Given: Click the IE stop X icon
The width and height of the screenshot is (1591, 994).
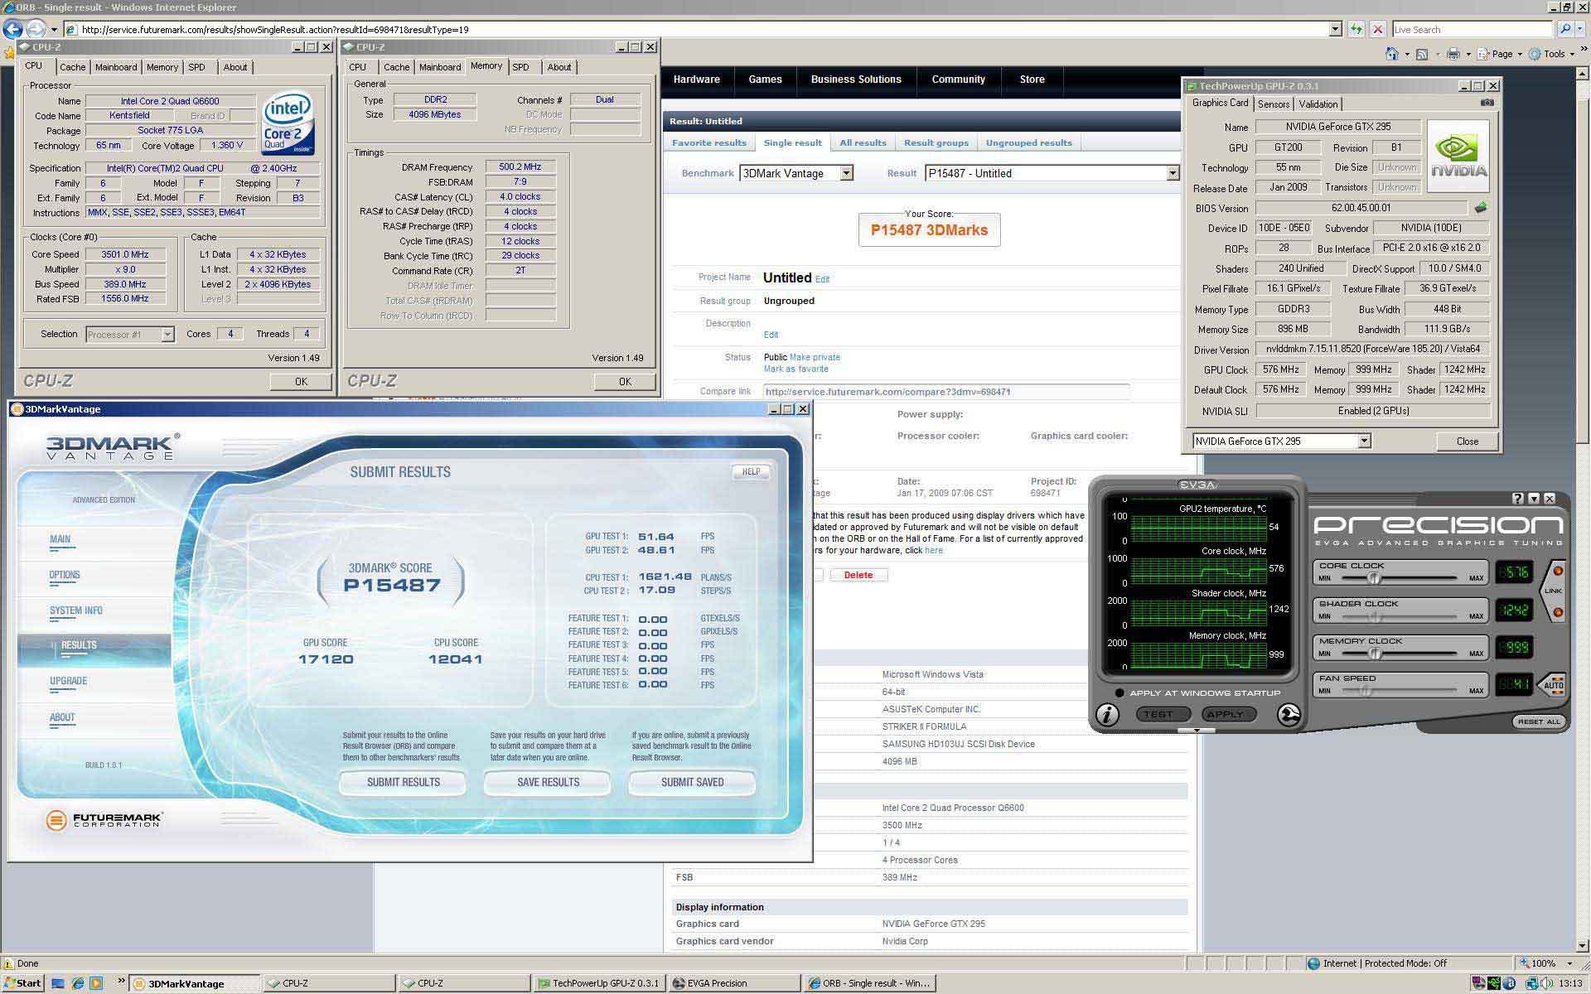Looking at the screenshot, I should click(x=1377, y=29).
